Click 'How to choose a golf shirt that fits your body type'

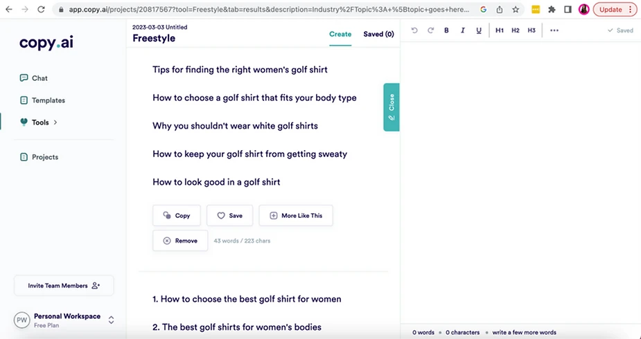pyautogui.click(x=254, y=98)
